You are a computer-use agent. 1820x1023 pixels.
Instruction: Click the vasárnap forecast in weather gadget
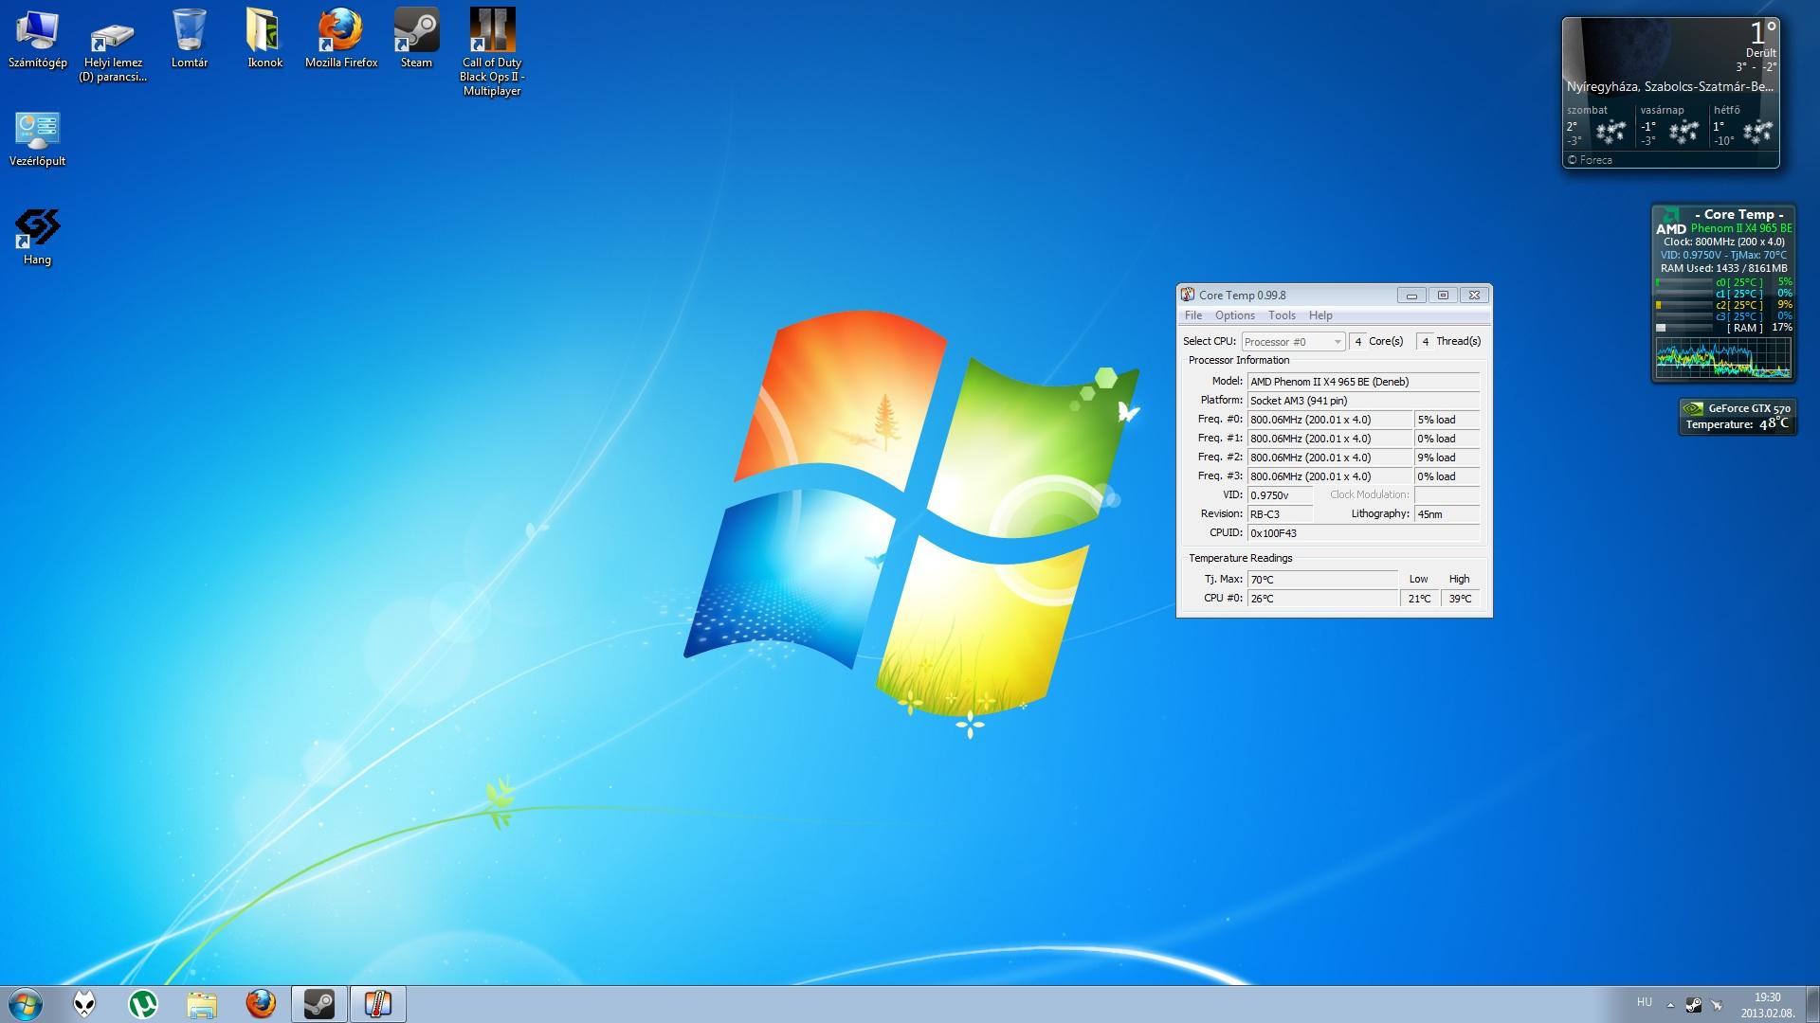(x=1670, y=125)
